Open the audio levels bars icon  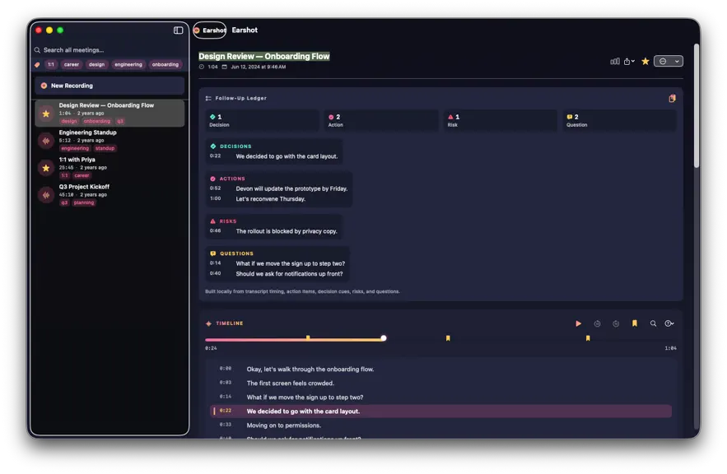(x=615, y=61)
